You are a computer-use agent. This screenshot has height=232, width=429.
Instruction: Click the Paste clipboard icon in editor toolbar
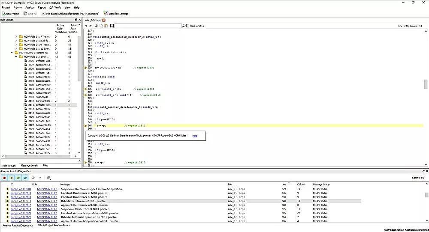tap(106, 26)
